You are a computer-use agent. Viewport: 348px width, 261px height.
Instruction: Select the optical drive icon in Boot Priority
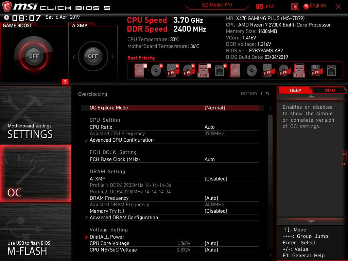(156, 70)
